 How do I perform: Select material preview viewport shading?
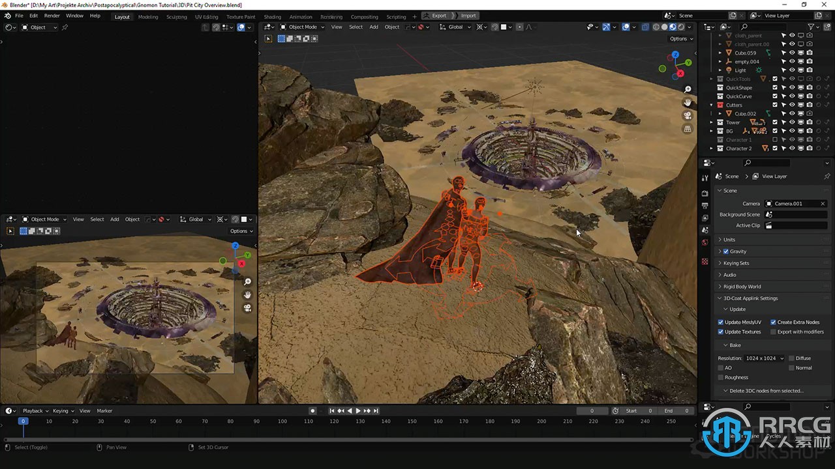(x=673, y=27)
